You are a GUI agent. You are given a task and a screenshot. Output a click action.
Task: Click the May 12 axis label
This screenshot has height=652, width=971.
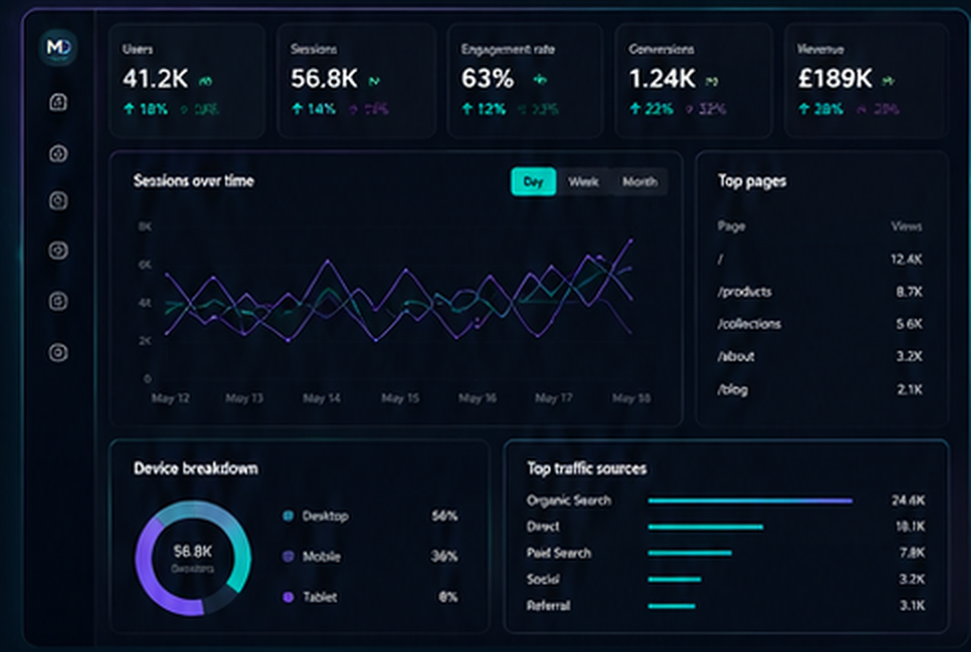[170, 398]
